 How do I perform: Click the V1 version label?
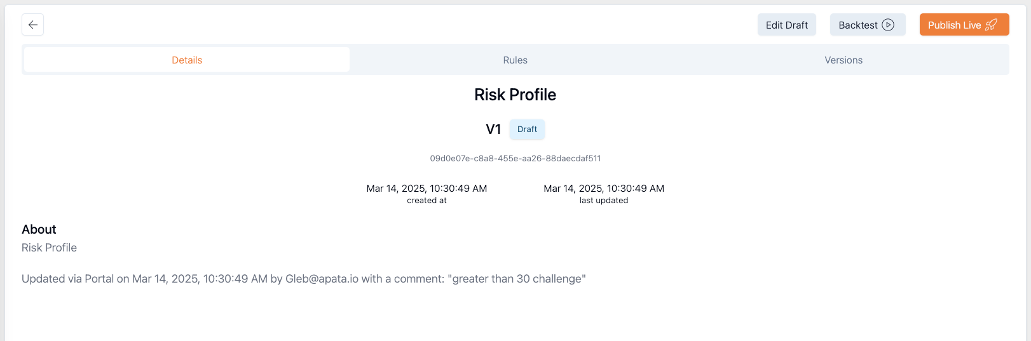tap(493, 130)
